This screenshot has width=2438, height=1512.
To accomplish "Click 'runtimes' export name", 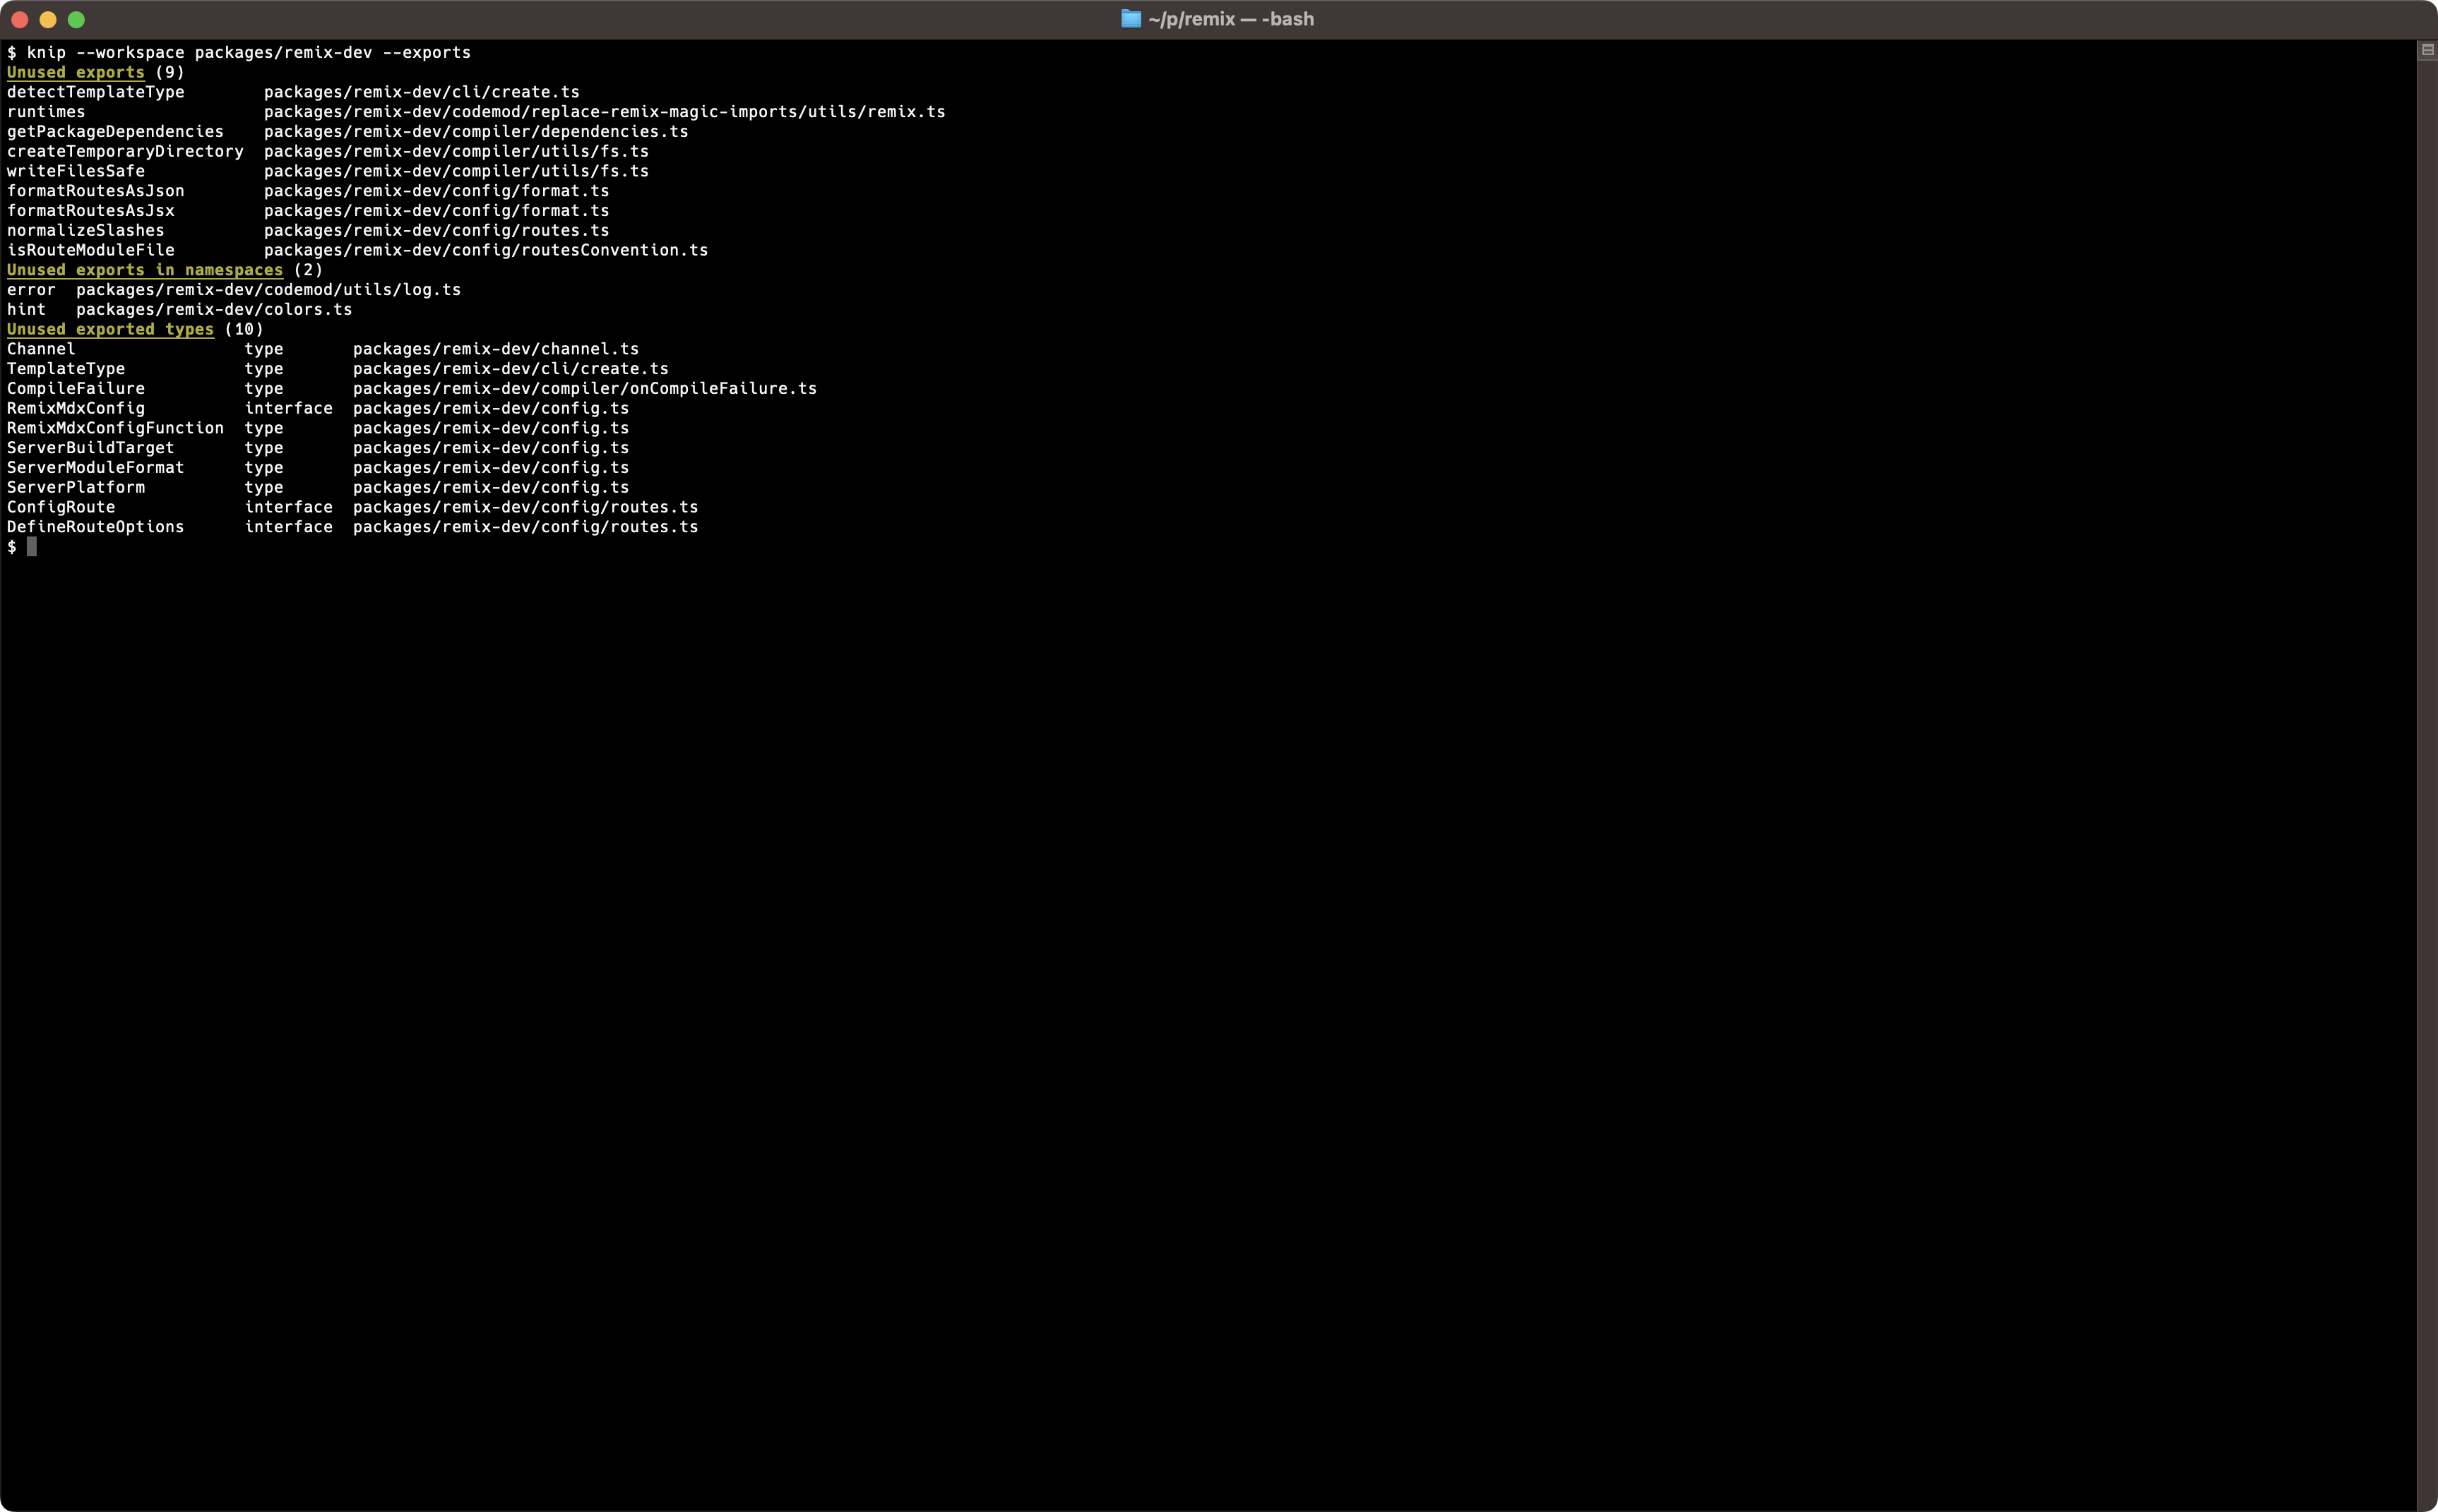I will [x=46, y=112].
